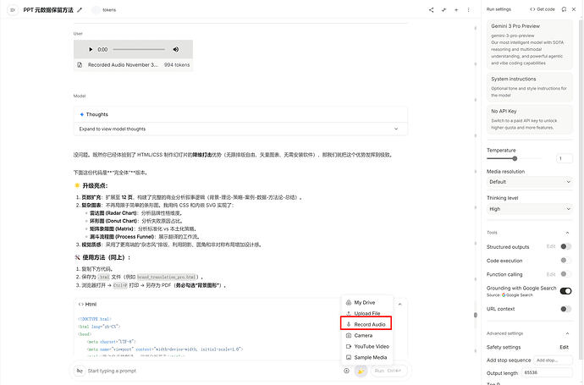
Task: Click the audio file document icon
Action: pyautogui.click(x=80, y=65)
